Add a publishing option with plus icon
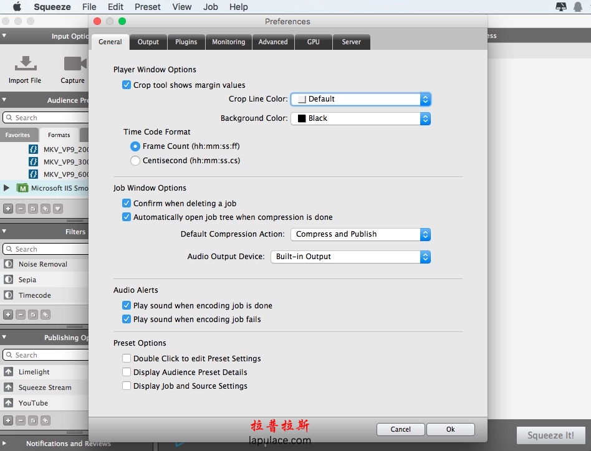591x451 pixels. click(8, 420)
